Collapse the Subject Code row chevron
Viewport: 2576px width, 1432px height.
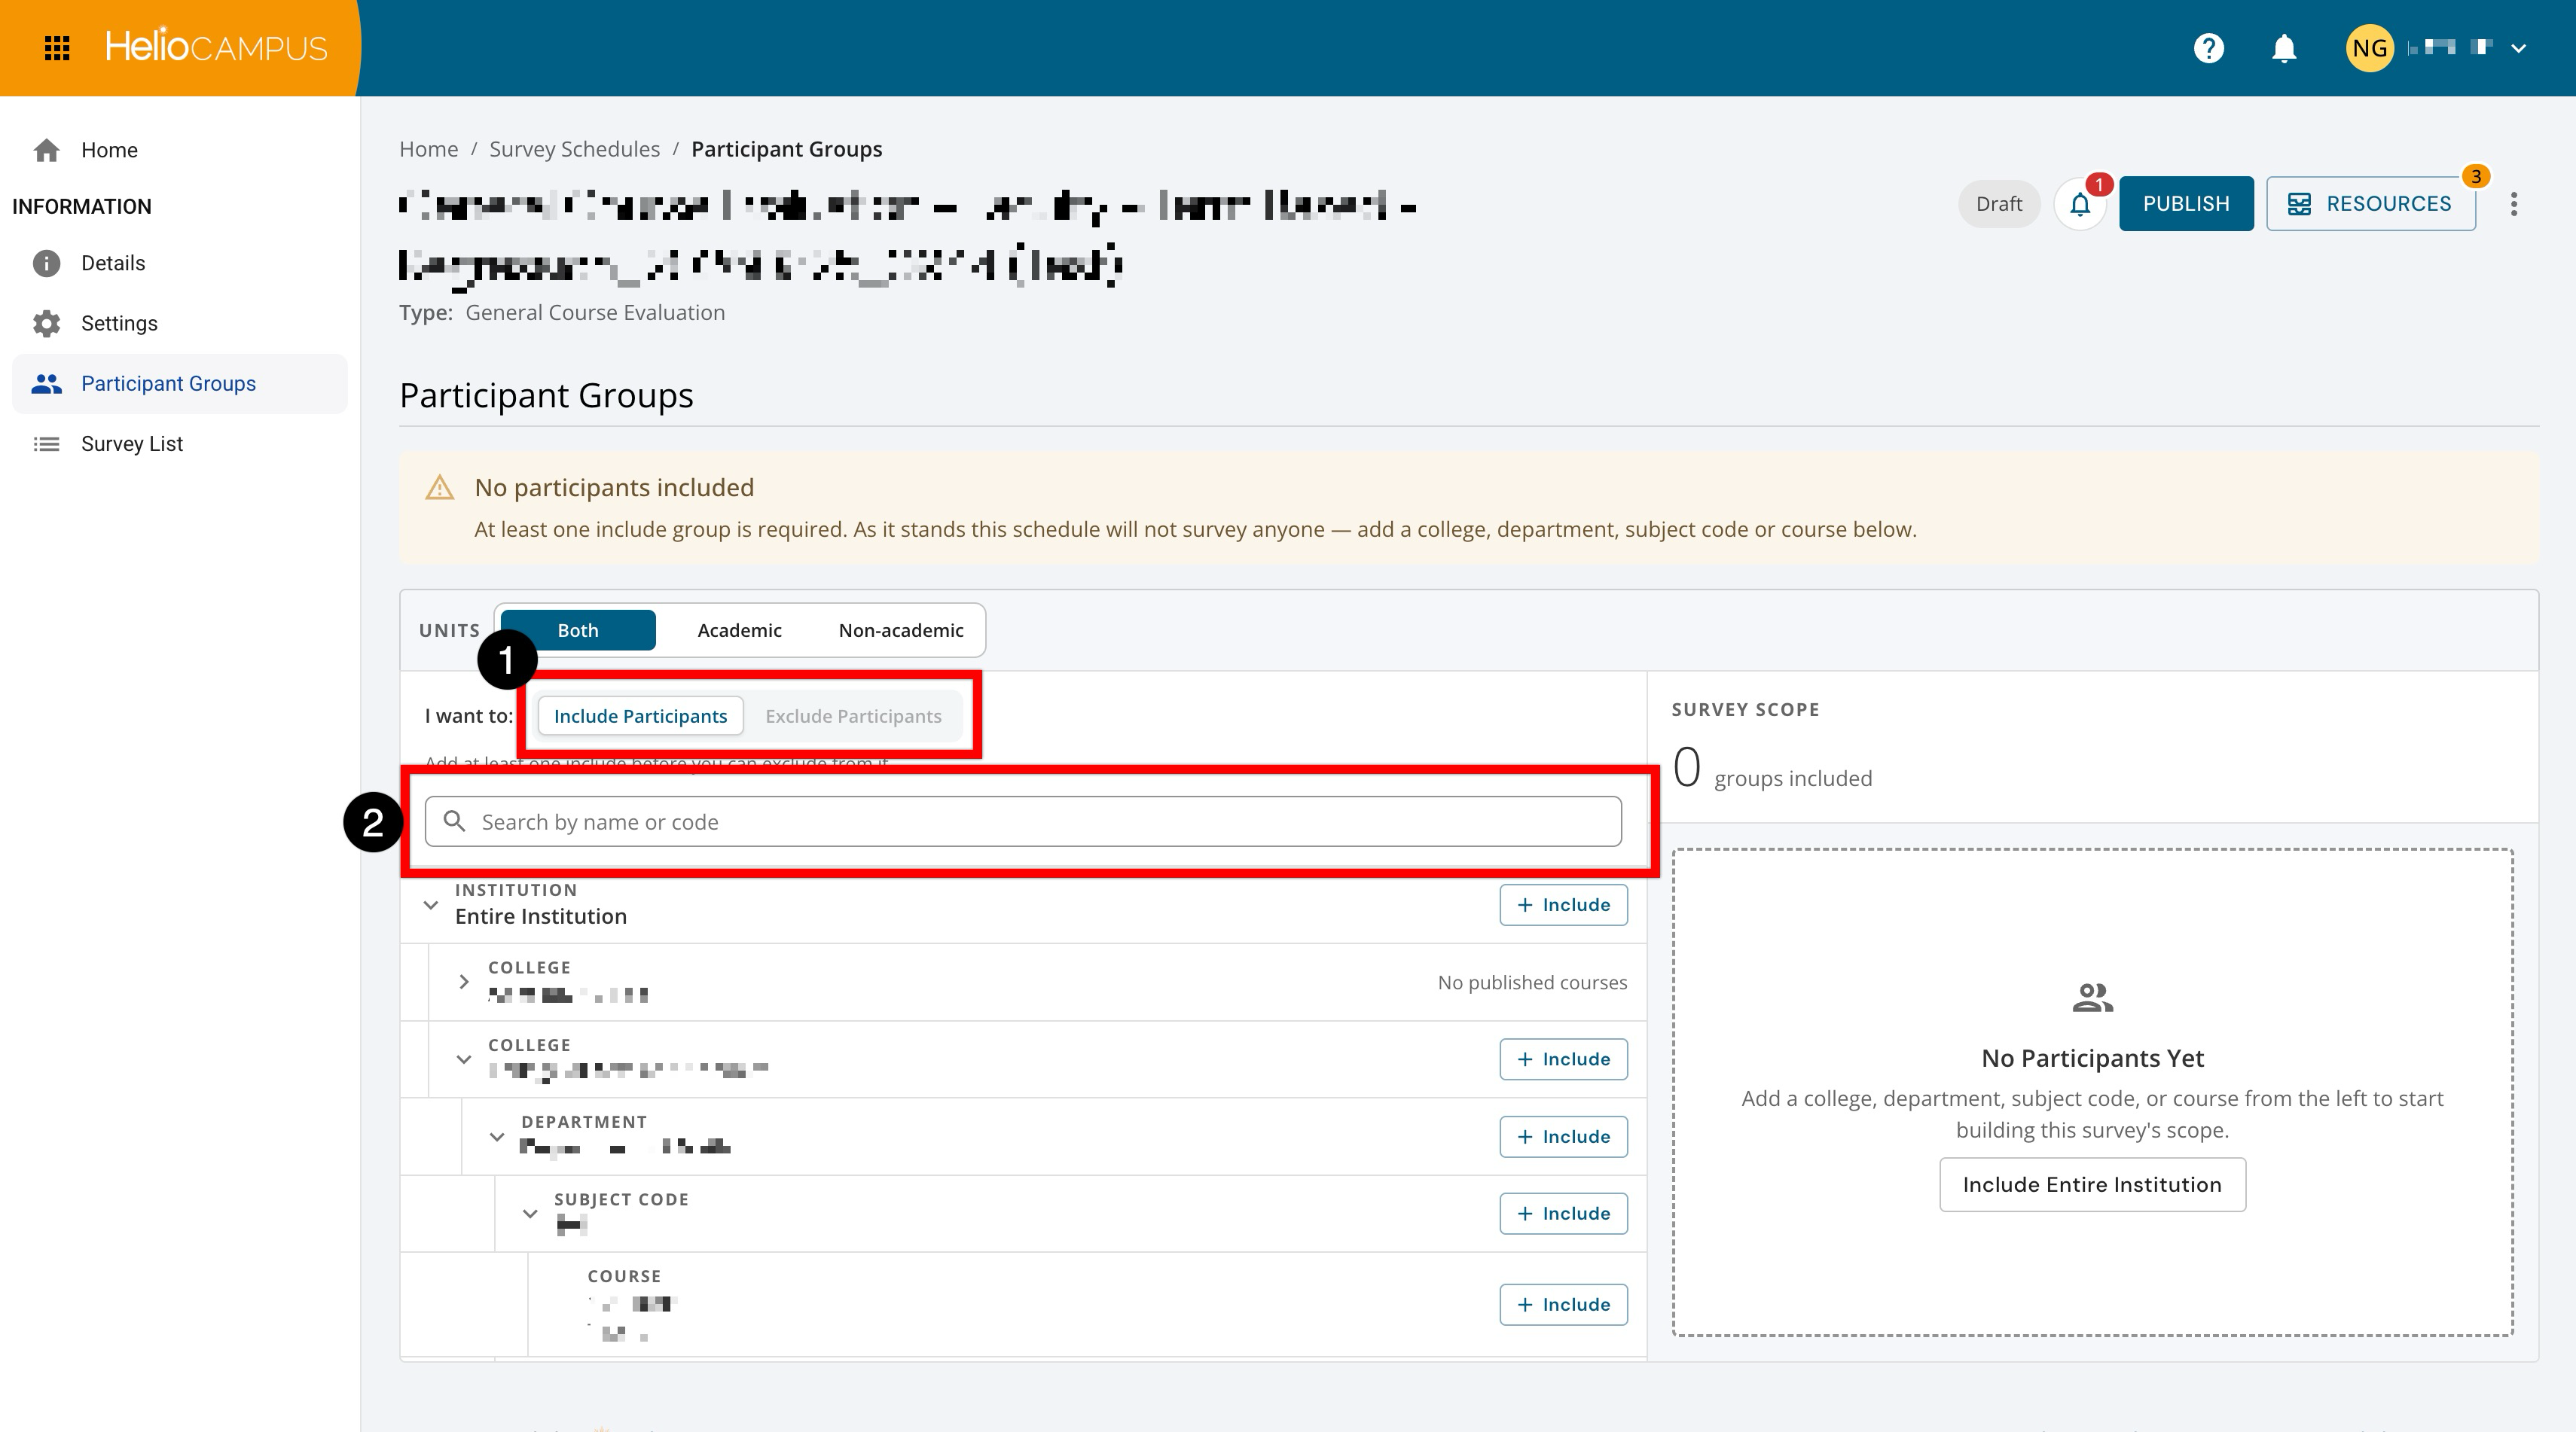click(x=530, y=1214)
